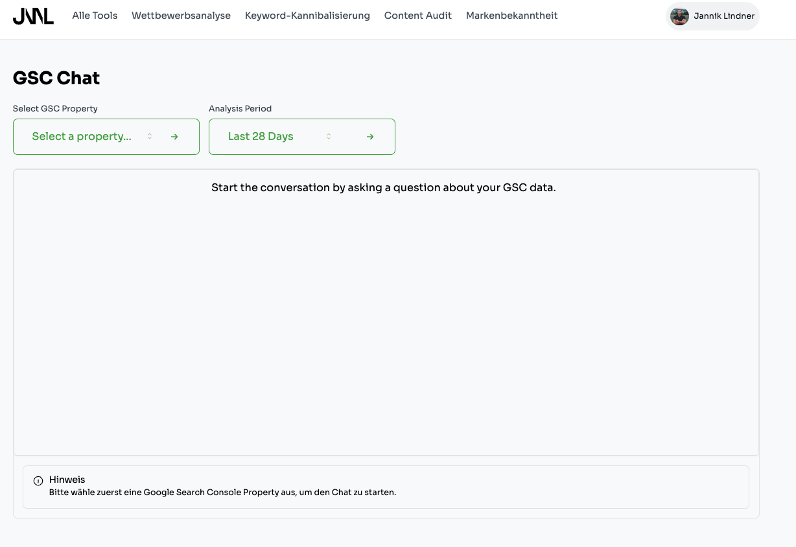Navigate to Markenbekanntheit
796x547 pixels.
point(511,16)
